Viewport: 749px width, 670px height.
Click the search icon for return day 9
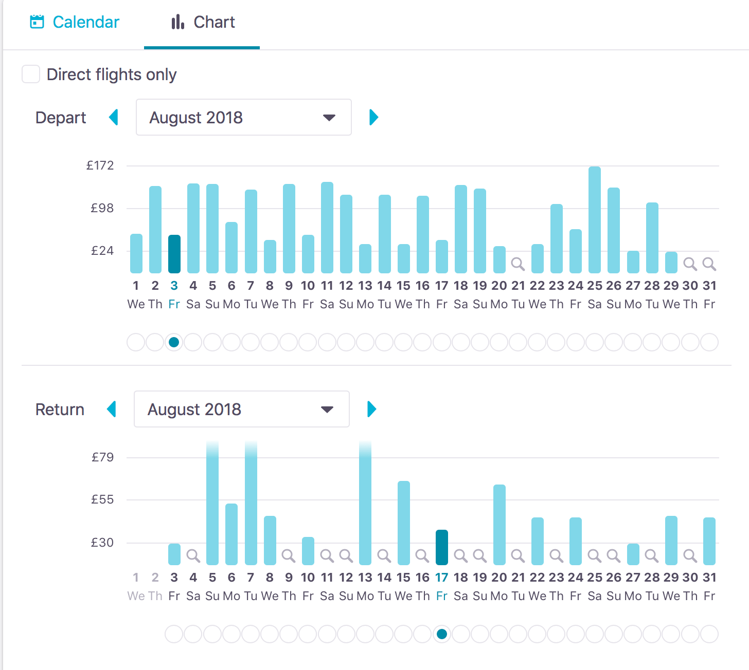(x=289, y=555)
